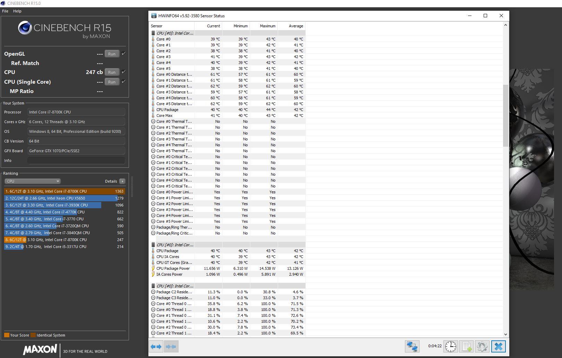Select ranking entry Intel Core i5-3317U
The image size is (562, 358).
(64, 247)
